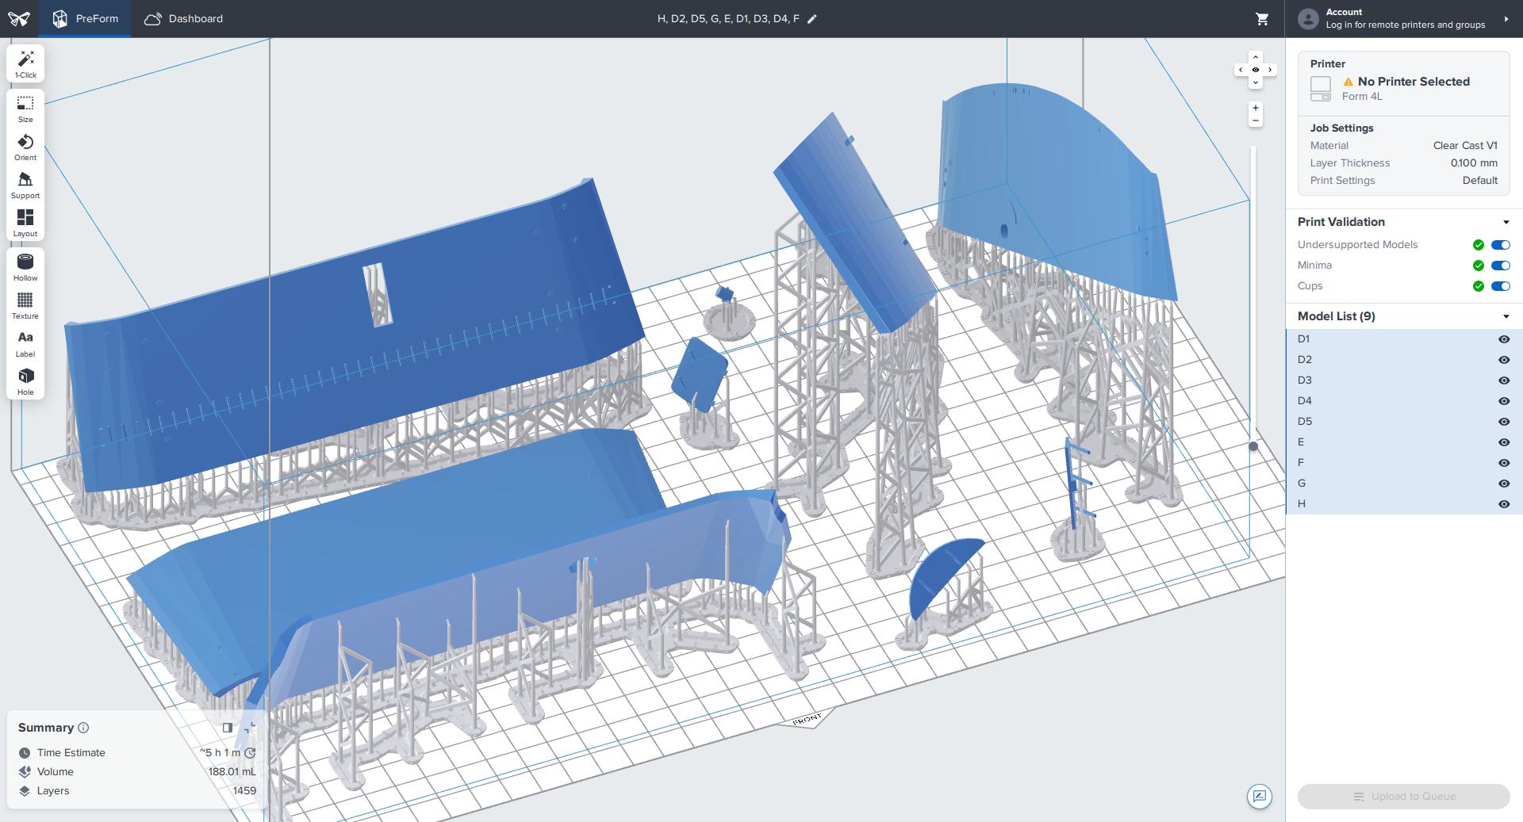Hide model D2 with eye icon
1523x822 pixels.
pyautogui.click(x=1503, y=360)
